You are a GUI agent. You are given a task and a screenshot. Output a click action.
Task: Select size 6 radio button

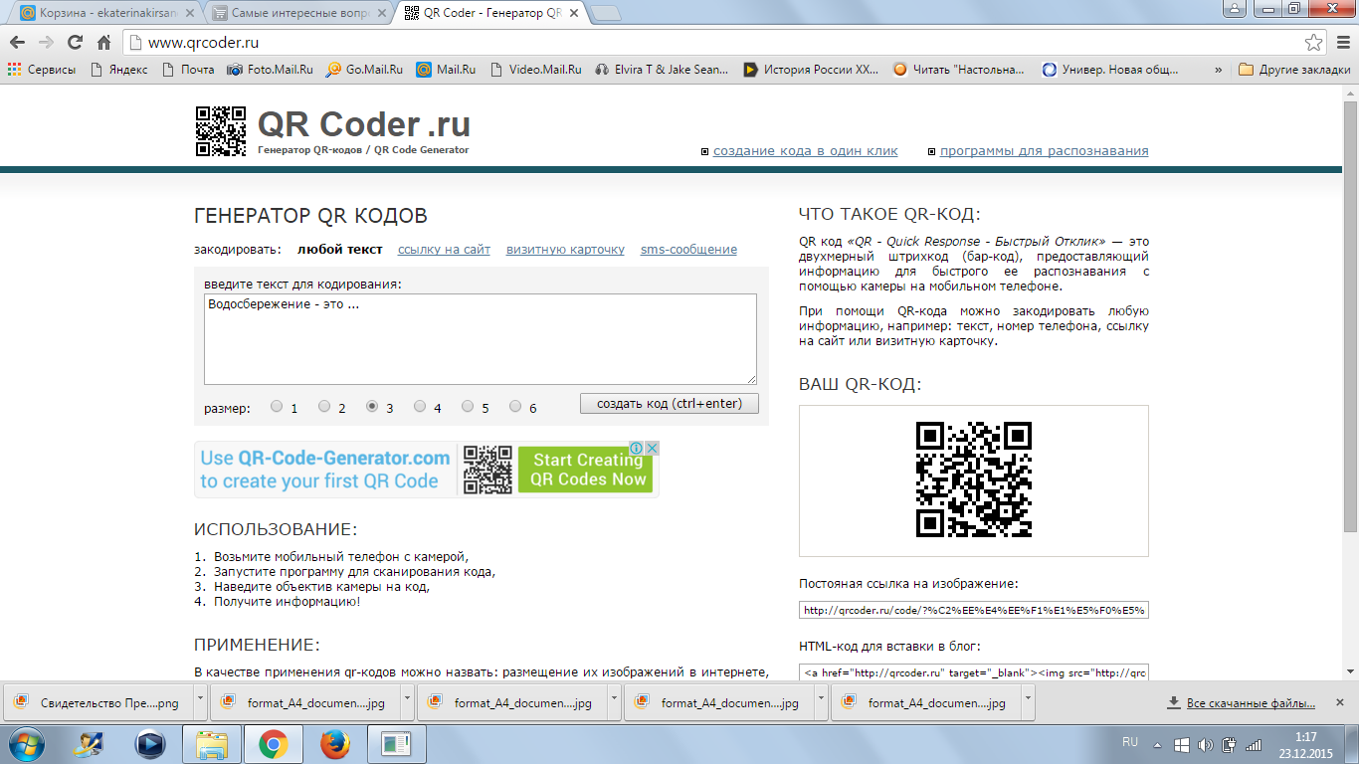[515, 406]
